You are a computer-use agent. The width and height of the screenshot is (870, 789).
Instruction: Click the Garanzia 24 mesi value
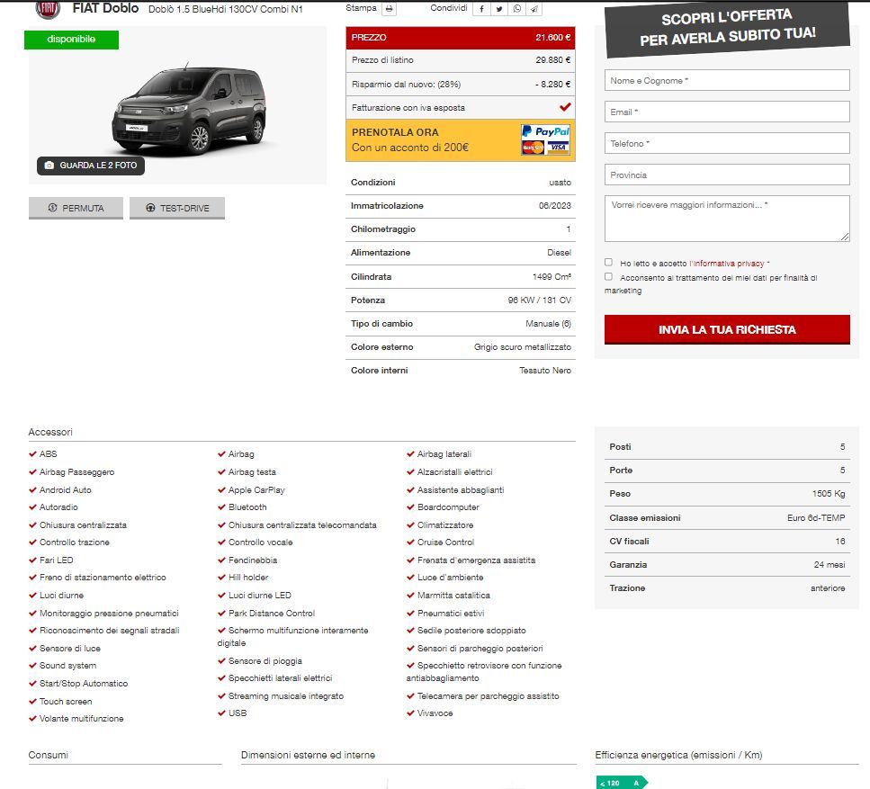[x=830, y=565]
